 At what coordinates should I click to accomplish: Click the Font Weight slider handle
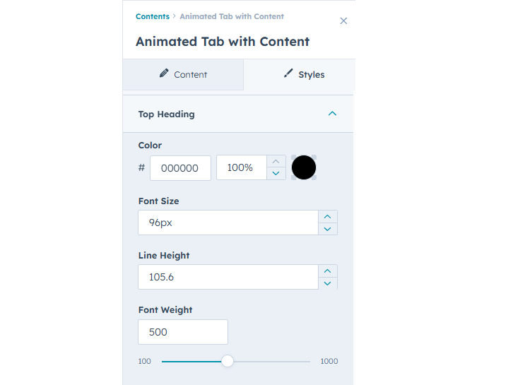click(228, 361)
